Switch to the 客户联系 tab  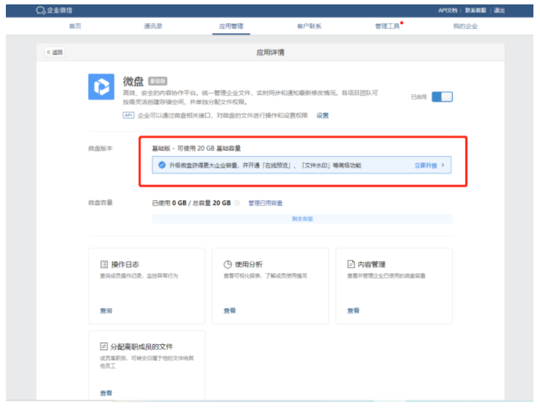[309, 26]
